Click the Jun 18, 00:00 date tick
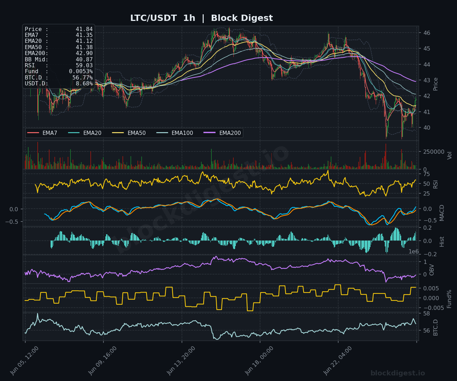This screenshot has height=381, width=457. (x=259, y=360)
